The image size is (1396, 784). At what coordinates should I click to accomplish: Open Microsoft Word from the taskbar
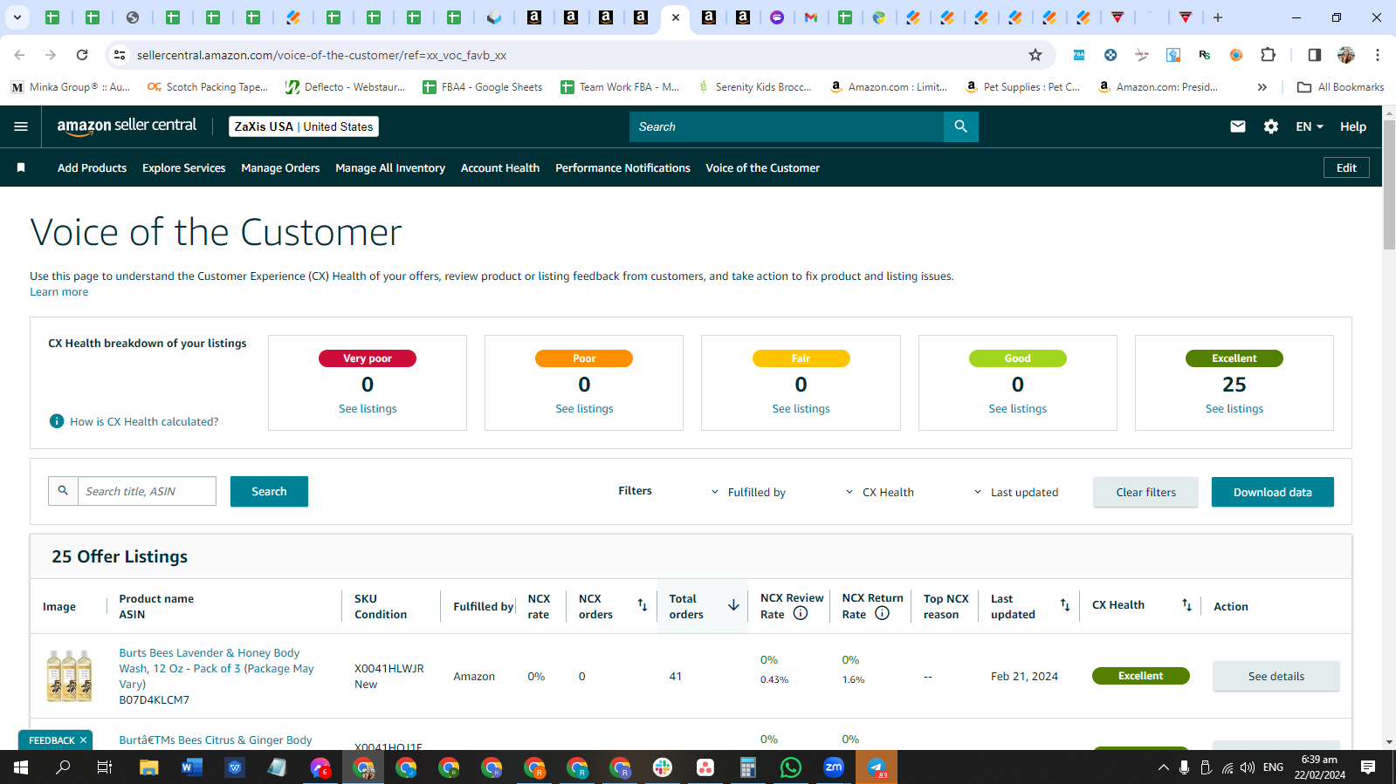coord(191,767)
